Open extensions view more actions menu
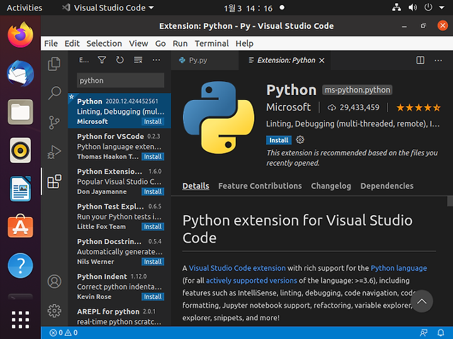 [156, 60]
